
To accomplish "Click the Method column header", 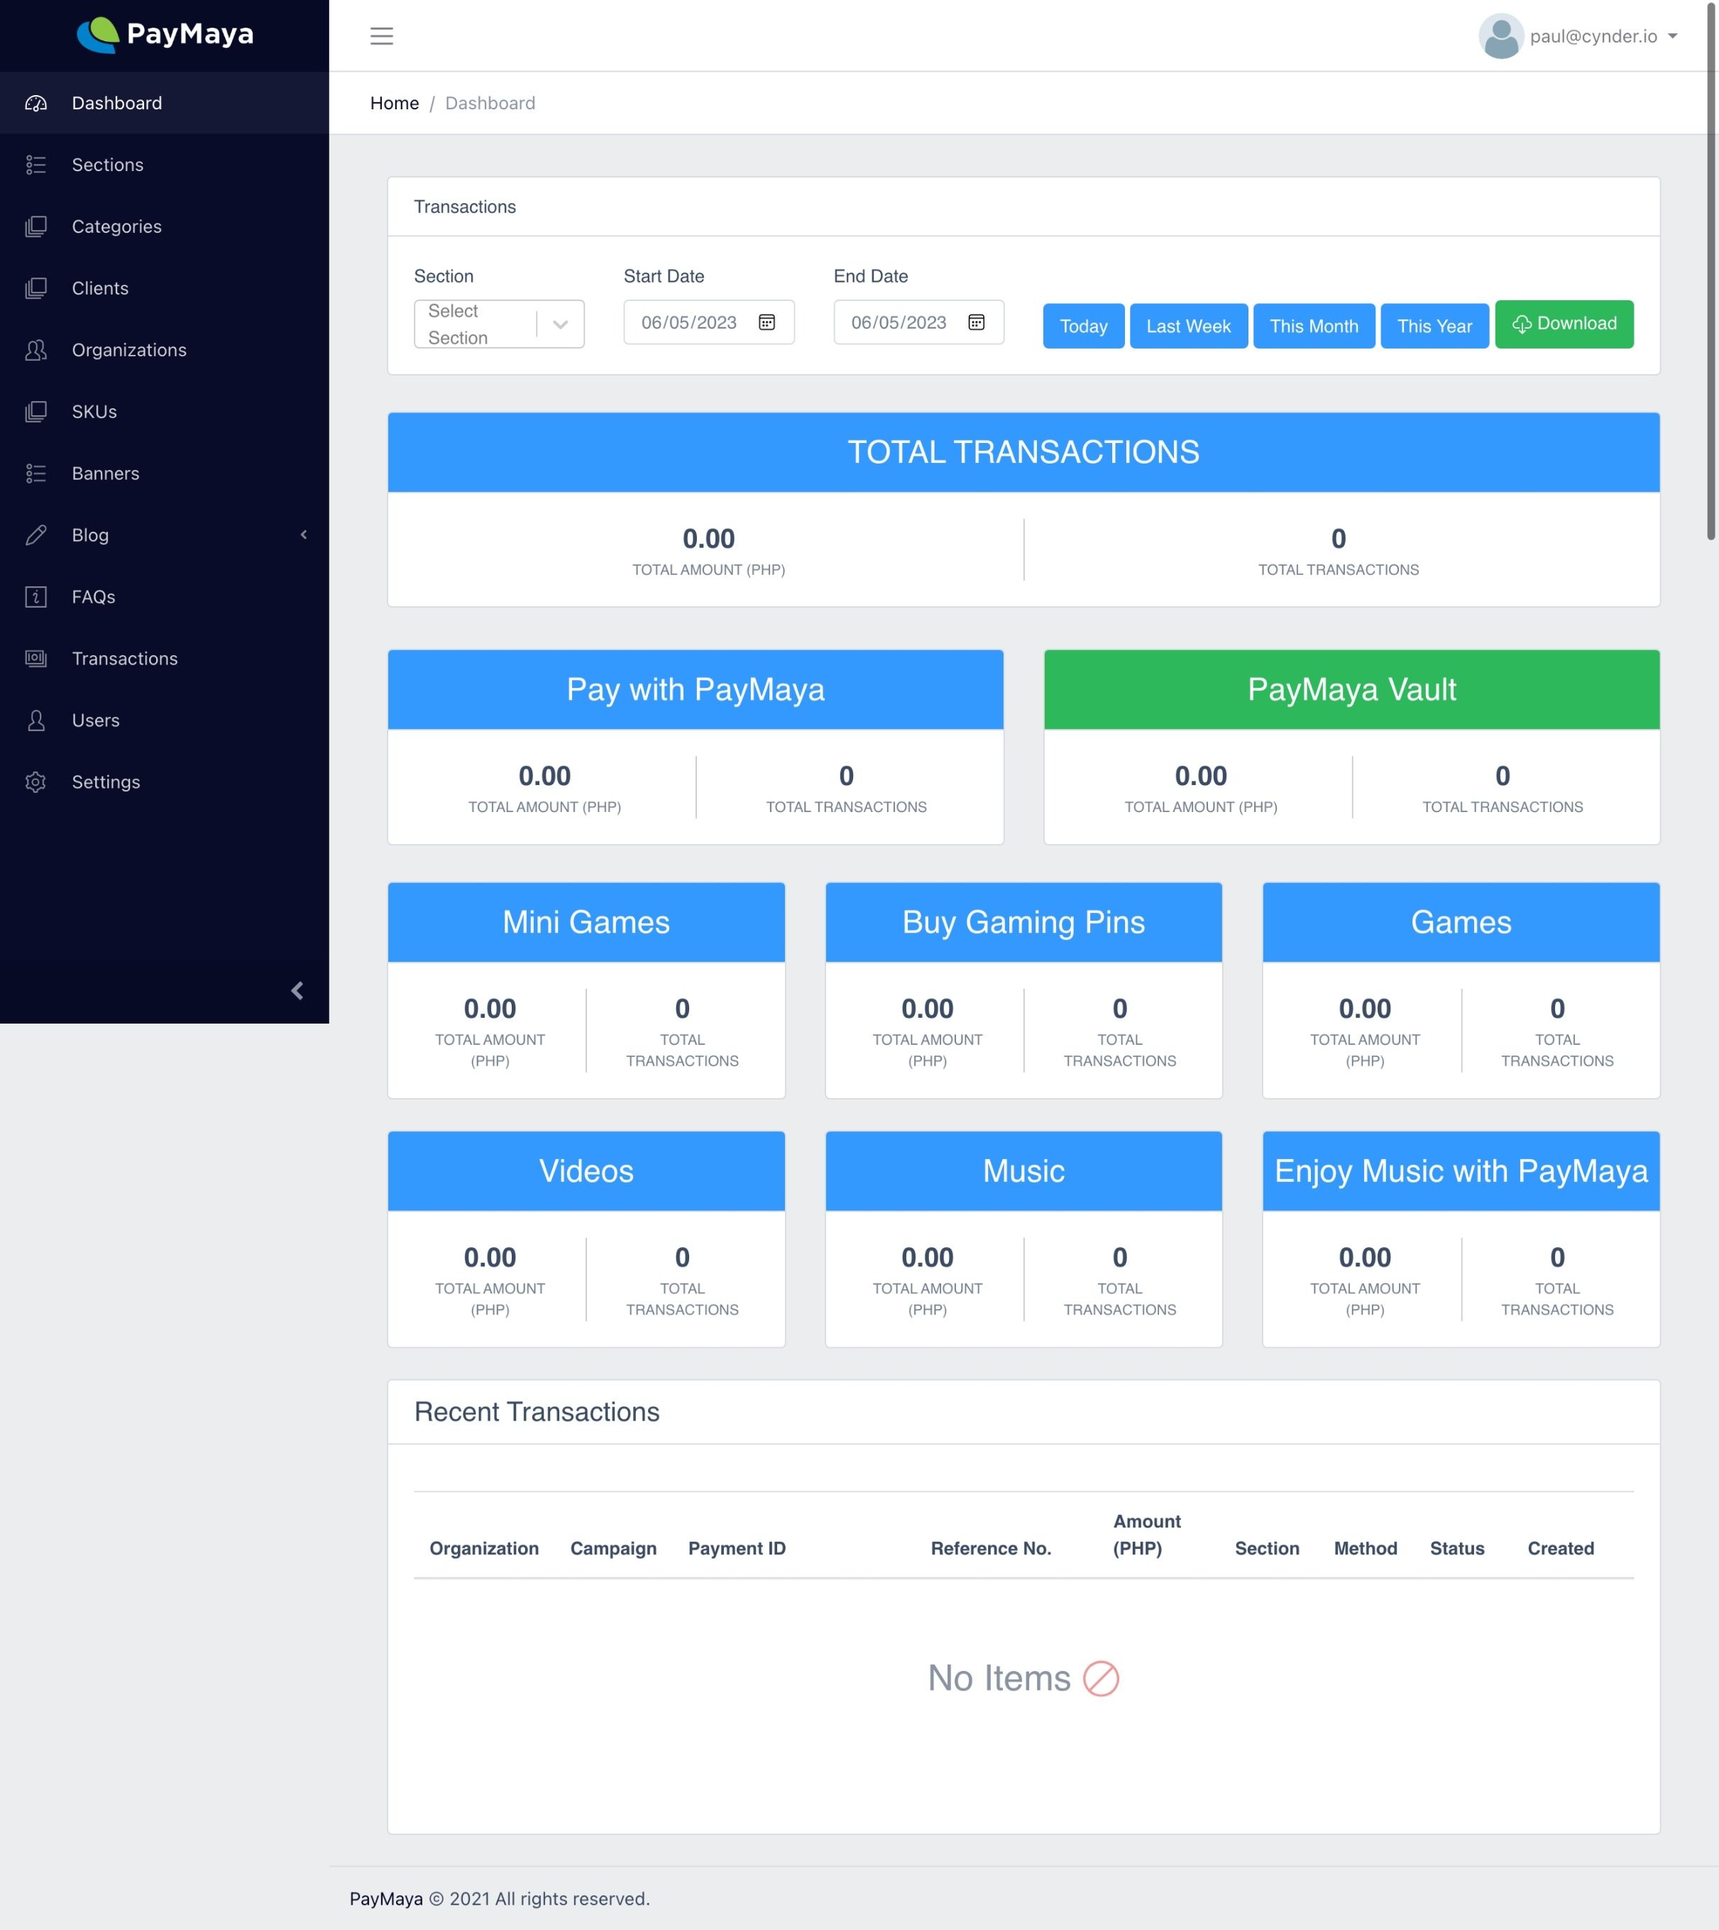I will point(1365,1548).
